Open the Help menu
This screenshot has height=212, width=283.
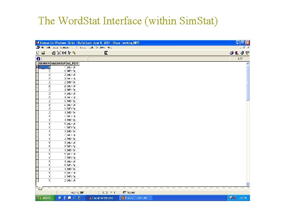point(110,48)
